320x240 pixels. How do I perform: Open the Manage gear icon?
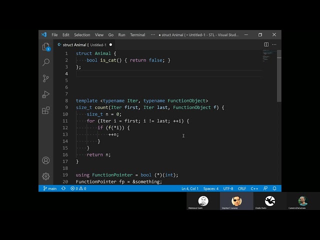[x=46, y=176]
